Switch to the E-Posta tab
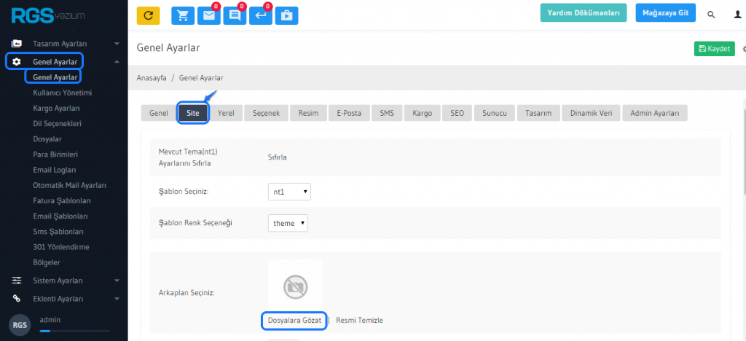 point(348,113)
